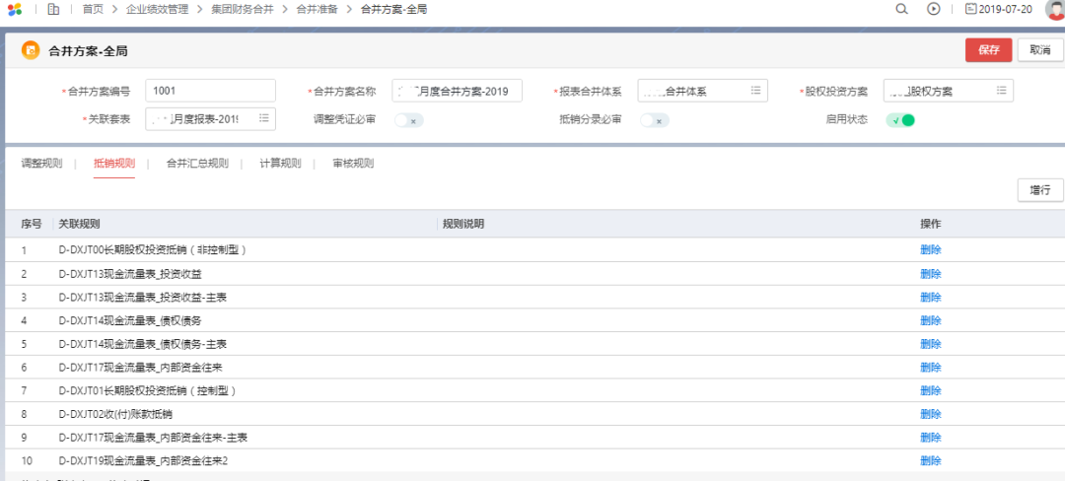The height and width of the screenshot is (481, 1065).
Task: Click the circular play icon
Action: coord(934,9)
